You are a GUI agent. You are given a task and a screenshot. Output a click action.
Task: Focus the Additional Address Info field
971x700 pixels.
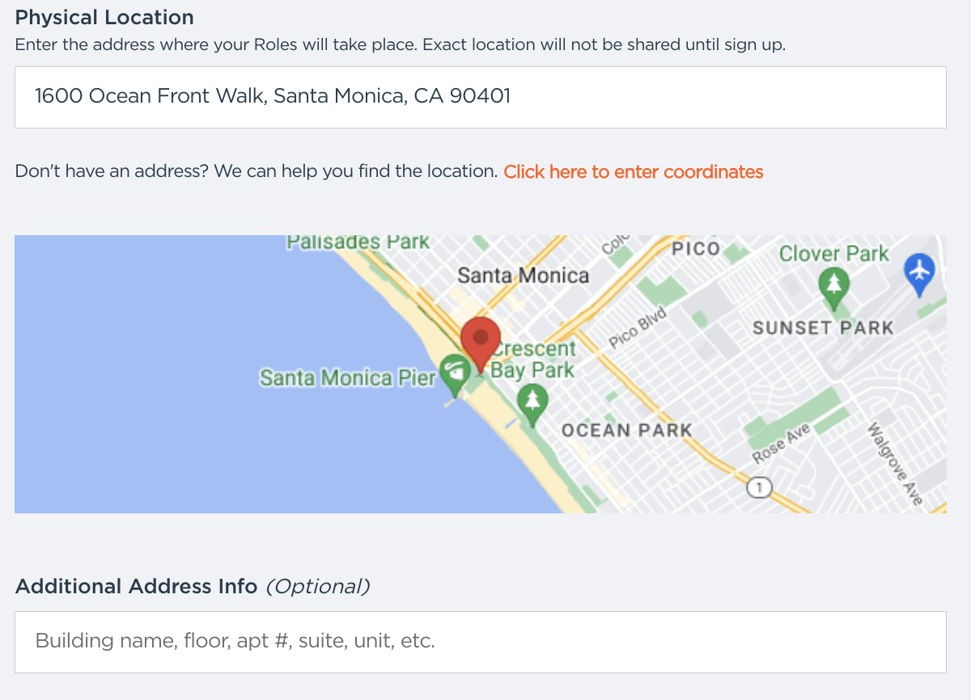[x=481, y=642]
